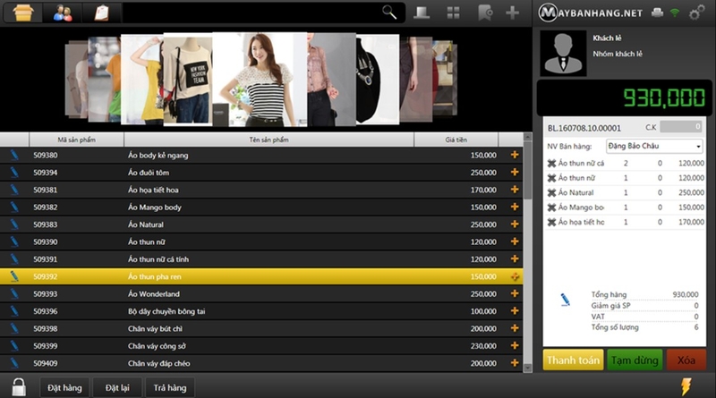Add Áo đuôi tôm with plus icon
716x398 pixels.
tap(515, 172)
